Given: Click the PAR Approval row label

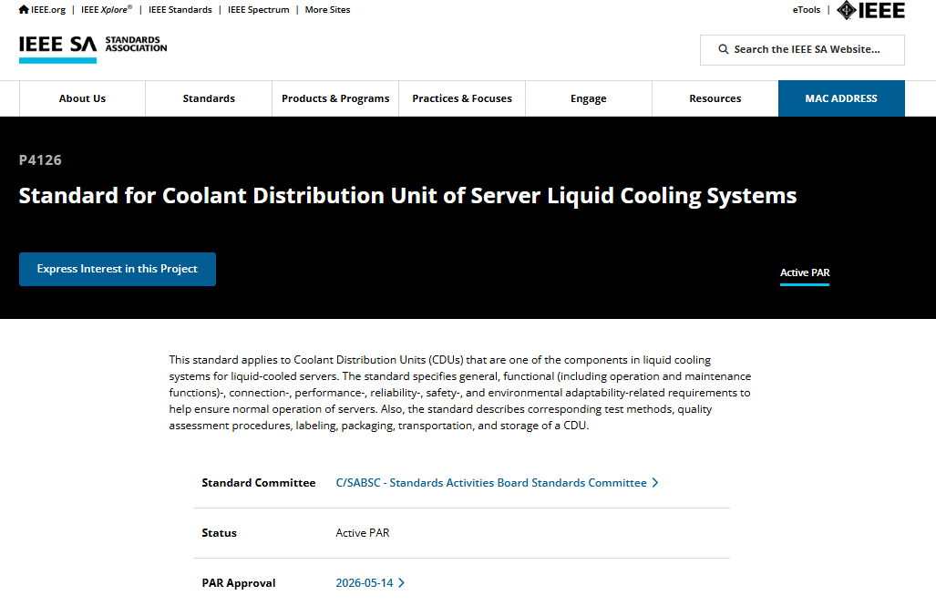Looking at the screenshot, I should tap(239, 582).
